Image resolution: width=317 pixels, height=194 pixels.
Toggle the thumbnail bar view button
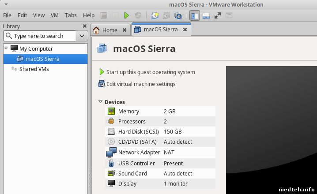[206, 15]
